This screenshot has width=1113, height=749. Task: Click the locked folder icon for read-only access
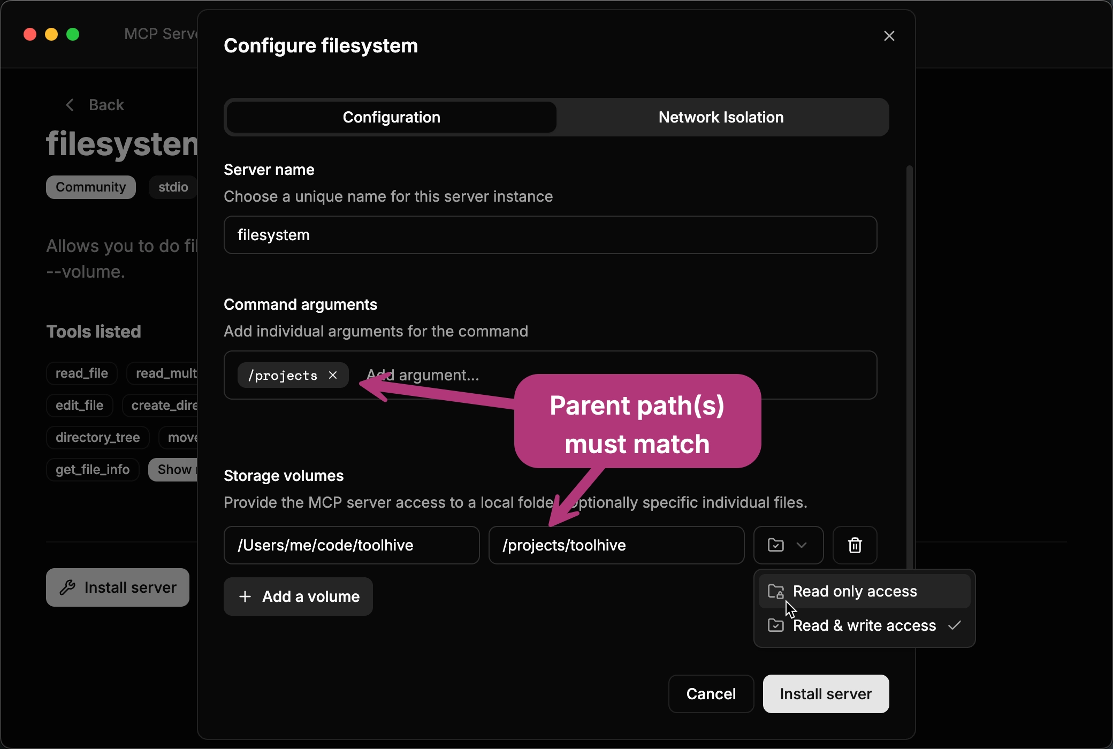(x=775, y=591)
